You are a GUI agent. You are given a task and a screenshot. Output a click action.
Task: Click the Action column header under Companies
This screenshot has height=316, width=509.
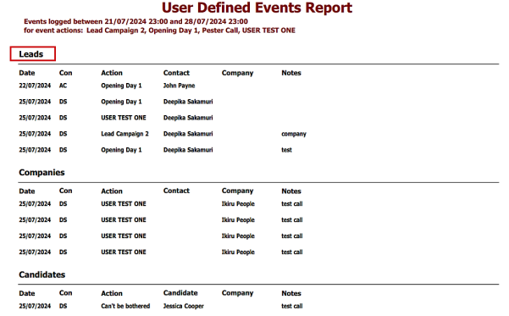point(112,191)
